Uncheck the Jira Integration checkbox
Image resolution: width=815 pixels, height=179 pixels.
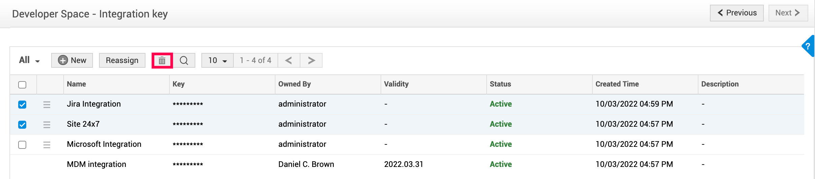[x=22, y=105]
